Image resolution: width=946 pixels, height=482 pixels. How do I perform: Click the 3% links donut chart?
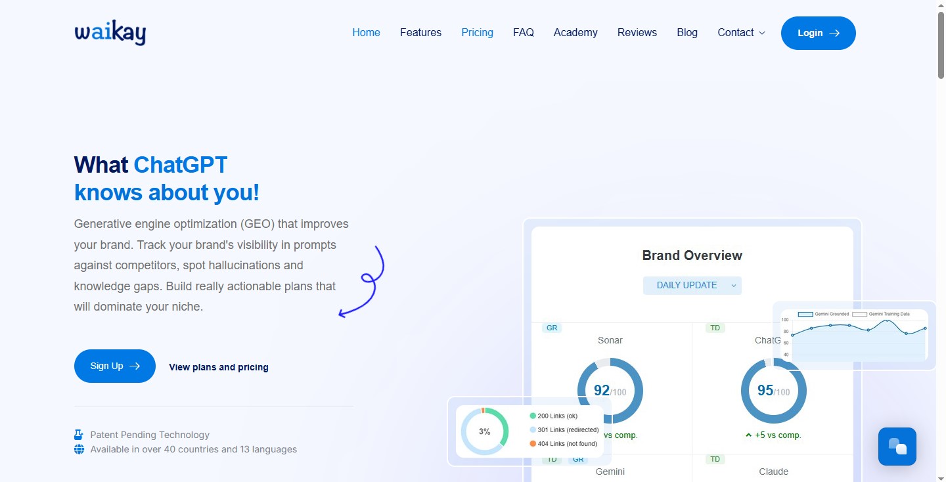click(484, 431)
